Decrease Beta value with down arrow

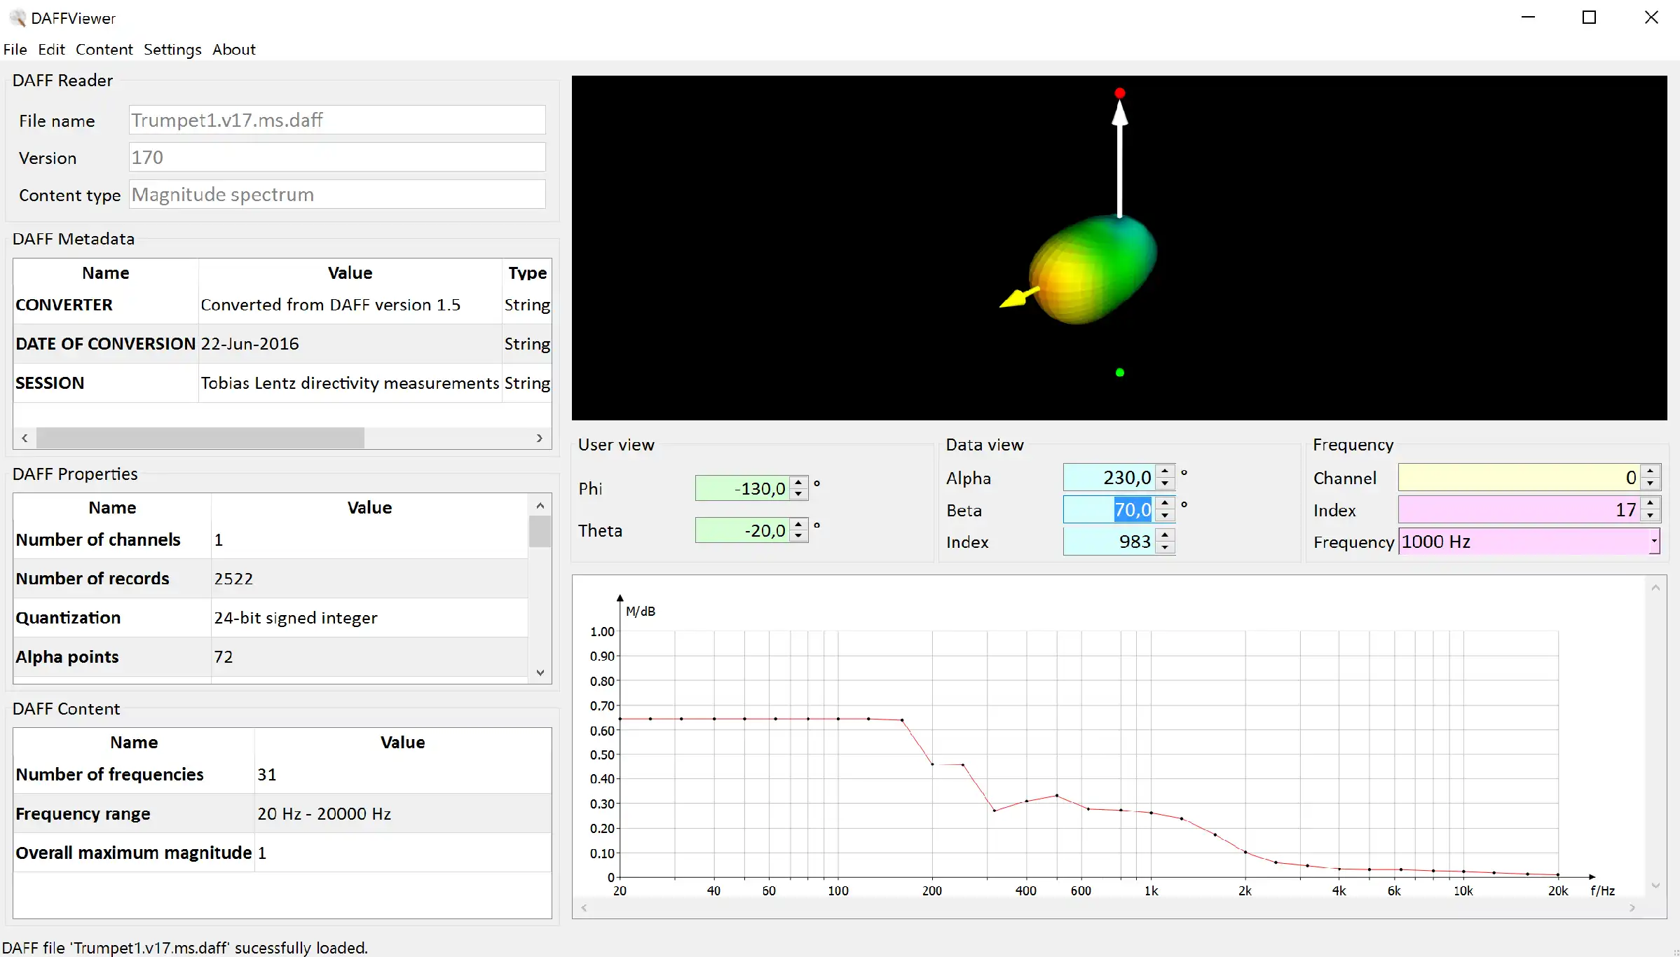(x=1165, y=516)
